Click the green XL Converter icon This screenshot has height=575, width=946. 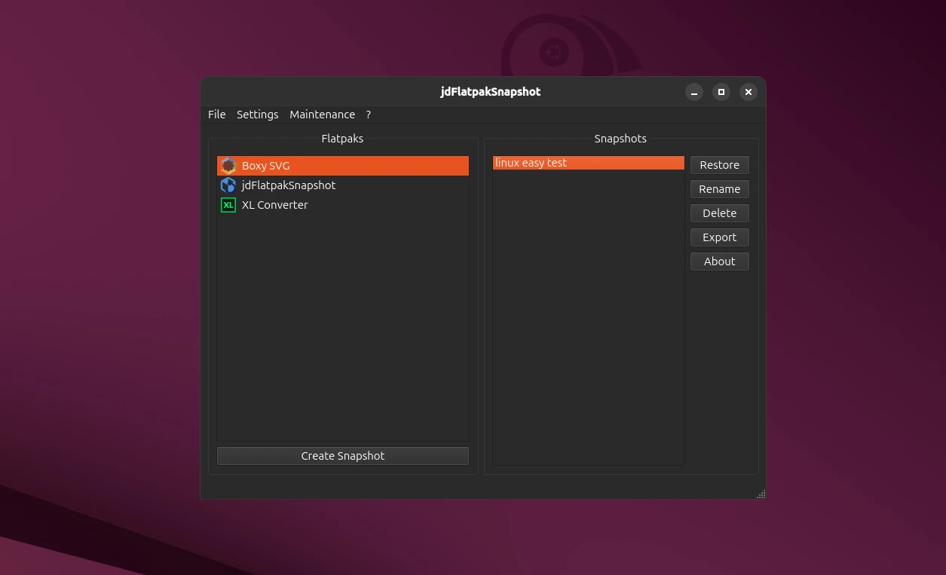point(228,205)
